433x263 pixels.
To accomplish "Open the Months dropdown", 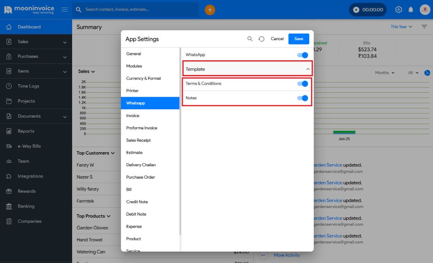I will [385, 73].
